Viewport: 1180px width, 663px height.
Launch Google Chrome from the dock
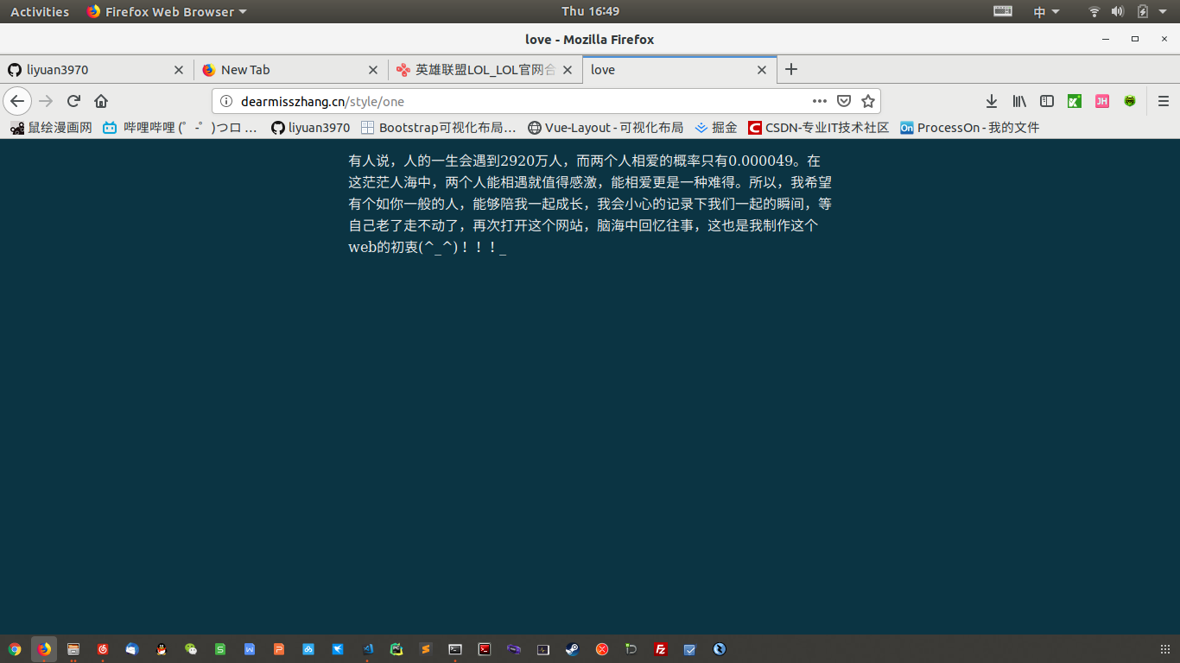click(15, 649)
